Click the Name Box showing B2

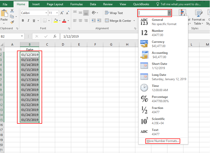point(10,36)
